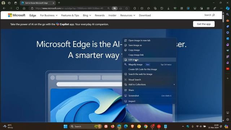Screen dimensions: 231x130
Task: Open the weather widget showing 26°C
Action: (x=8, y=126)
